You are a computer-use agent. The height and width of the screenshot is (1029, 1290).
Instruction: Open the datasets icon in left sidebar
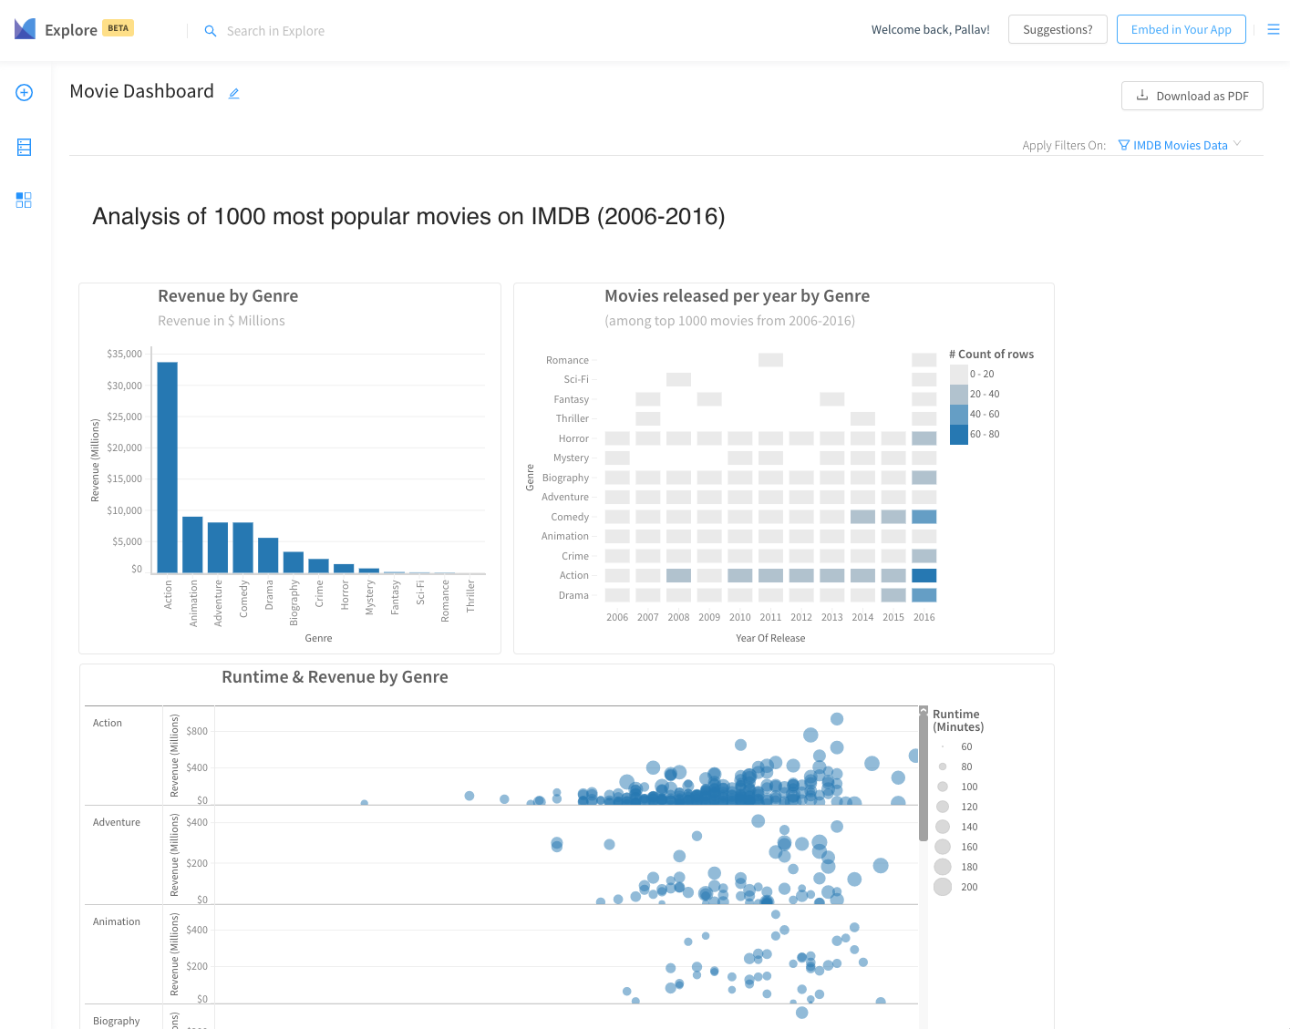[25, 147]
